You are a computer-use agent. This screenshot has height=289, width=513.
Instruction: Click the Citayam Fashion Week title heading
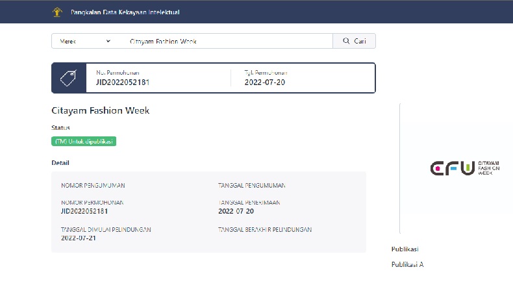(x=100, y=110)
